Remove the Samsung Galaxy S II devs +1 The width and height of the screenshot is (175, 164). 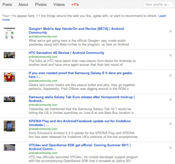[170, 75]
